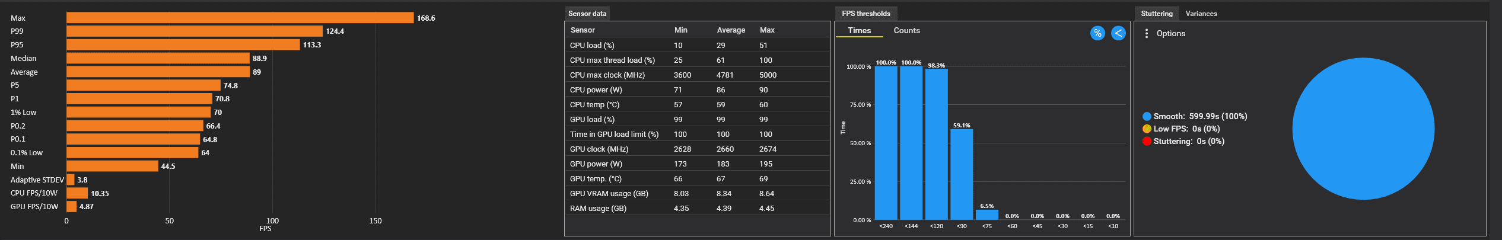Click the Low FPS yellow legend dot

tap(1147, 129)
